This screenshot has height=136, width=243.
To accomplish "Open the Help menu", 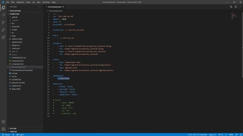I will (x=54, y=2).
